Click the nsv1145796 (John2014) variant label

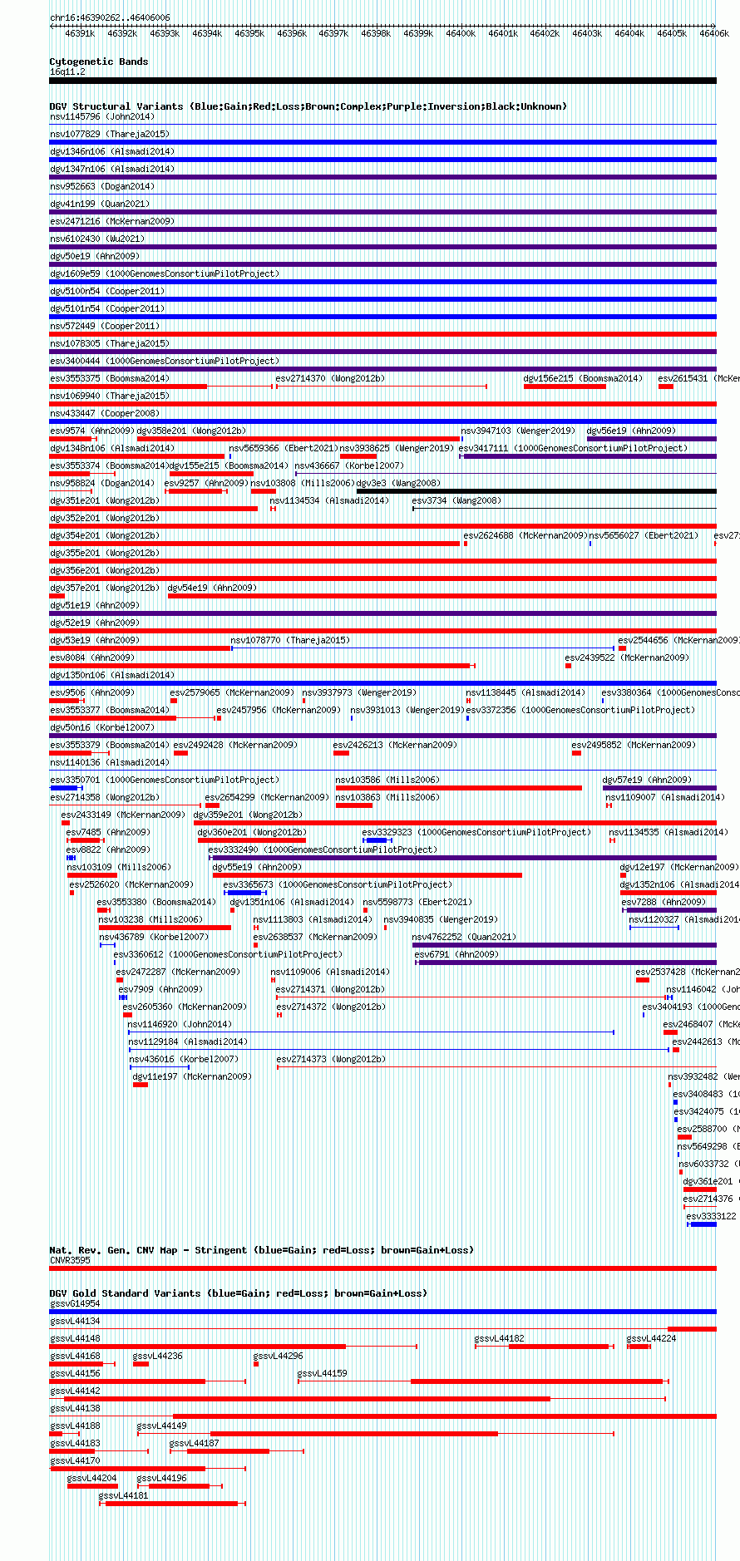(102, 116)
